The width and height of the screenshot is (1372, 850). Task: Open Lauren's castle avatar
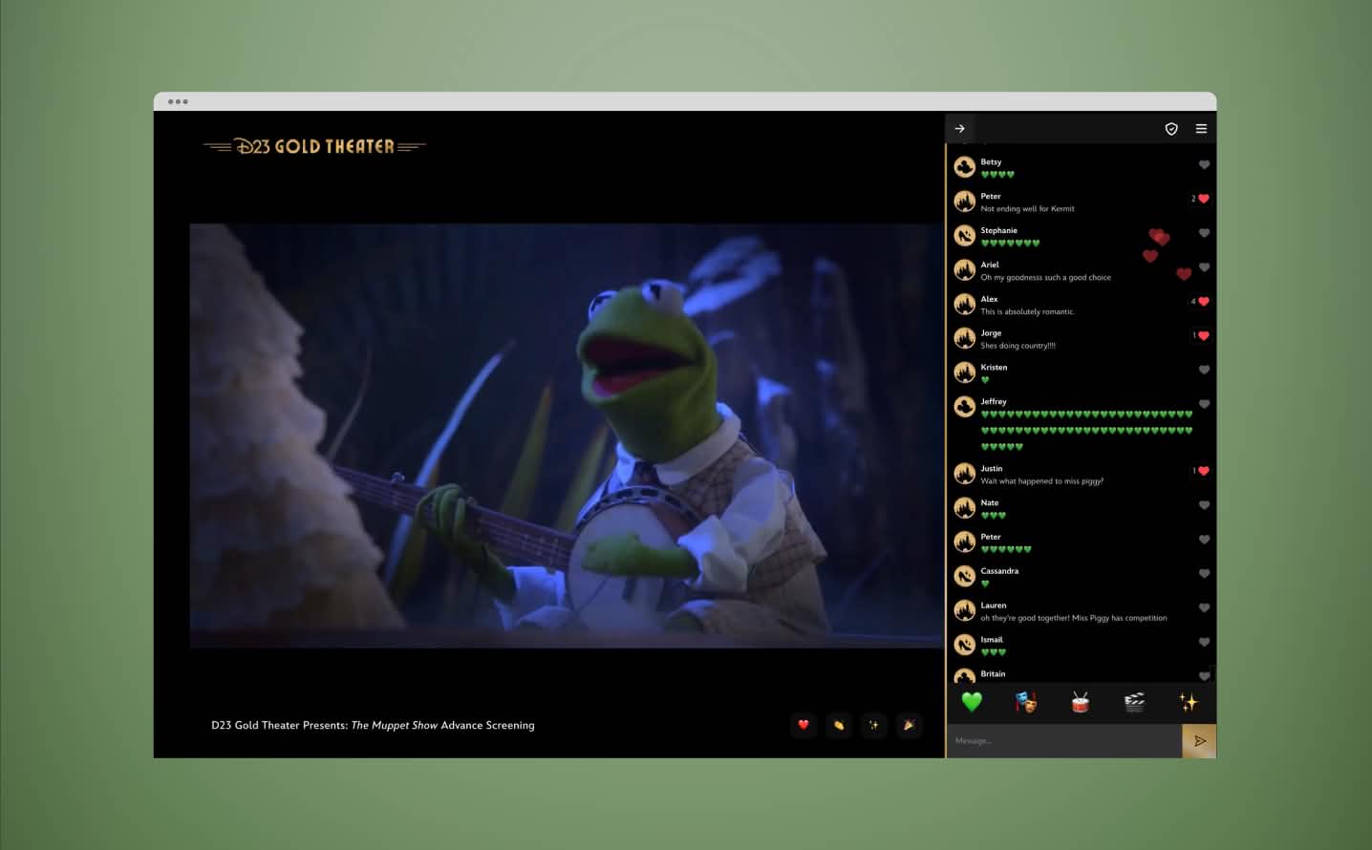click(965, 610)
